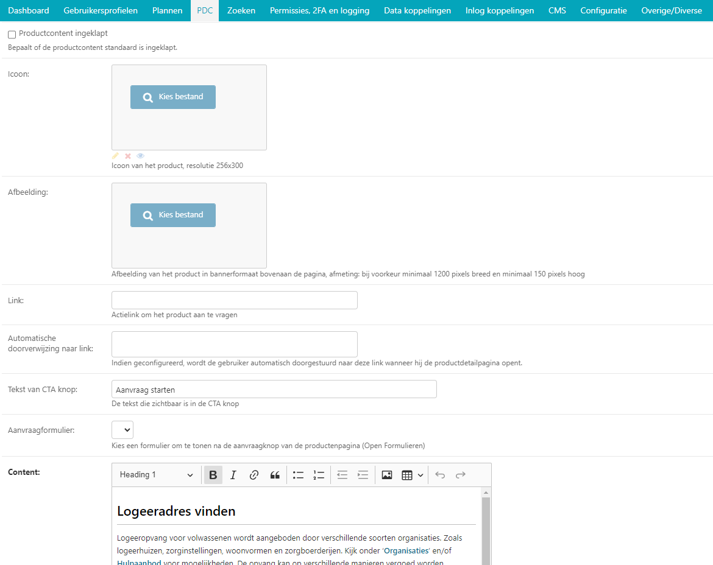Focus the Tekst van CTA knop field

click(x=274, y=389)
